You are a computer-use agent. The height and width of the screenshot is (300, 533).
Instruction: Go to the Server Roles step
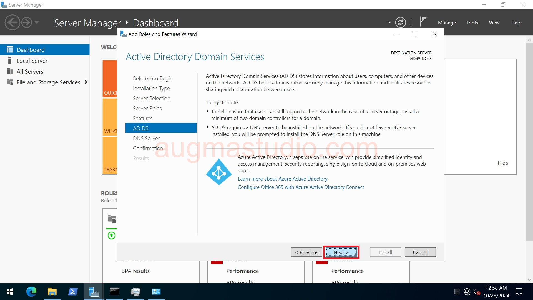click(x=147, y=108)
